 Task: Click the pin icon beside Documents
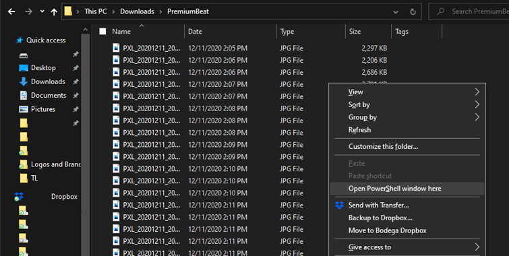[76, 96]
